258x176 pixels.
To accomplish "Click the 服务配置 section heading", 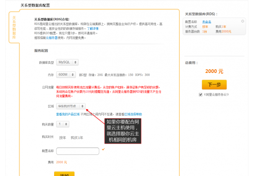I will (41, 51).
